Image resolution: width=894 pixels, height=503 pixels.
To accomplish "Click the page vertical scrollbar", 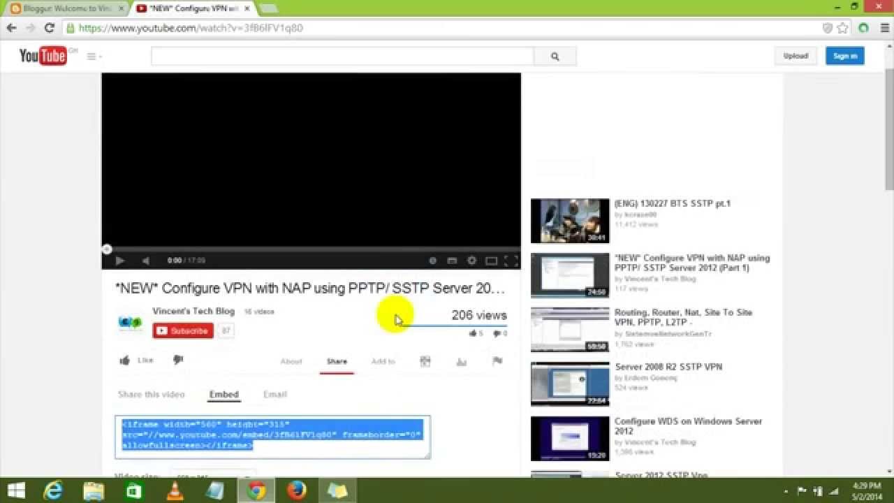I will pos(889,129).
